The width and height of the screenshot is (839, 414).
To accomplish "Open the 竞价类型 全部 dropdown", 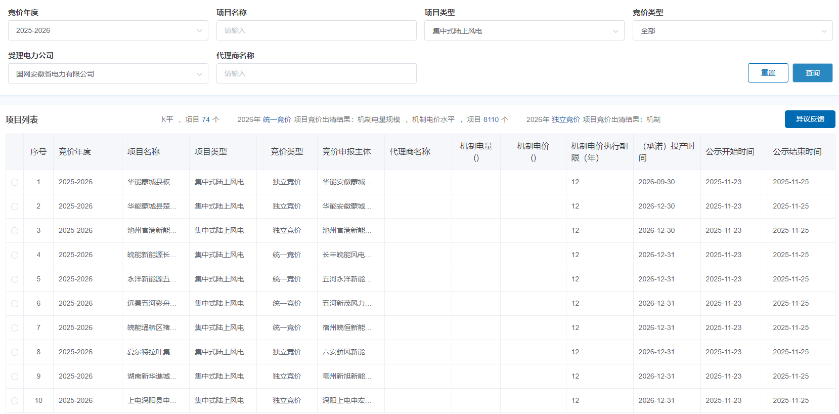I will 732,31.
